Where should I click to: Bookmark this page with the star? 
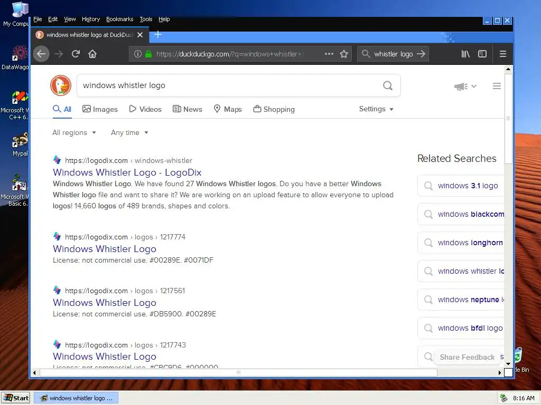tap(343, 54)
